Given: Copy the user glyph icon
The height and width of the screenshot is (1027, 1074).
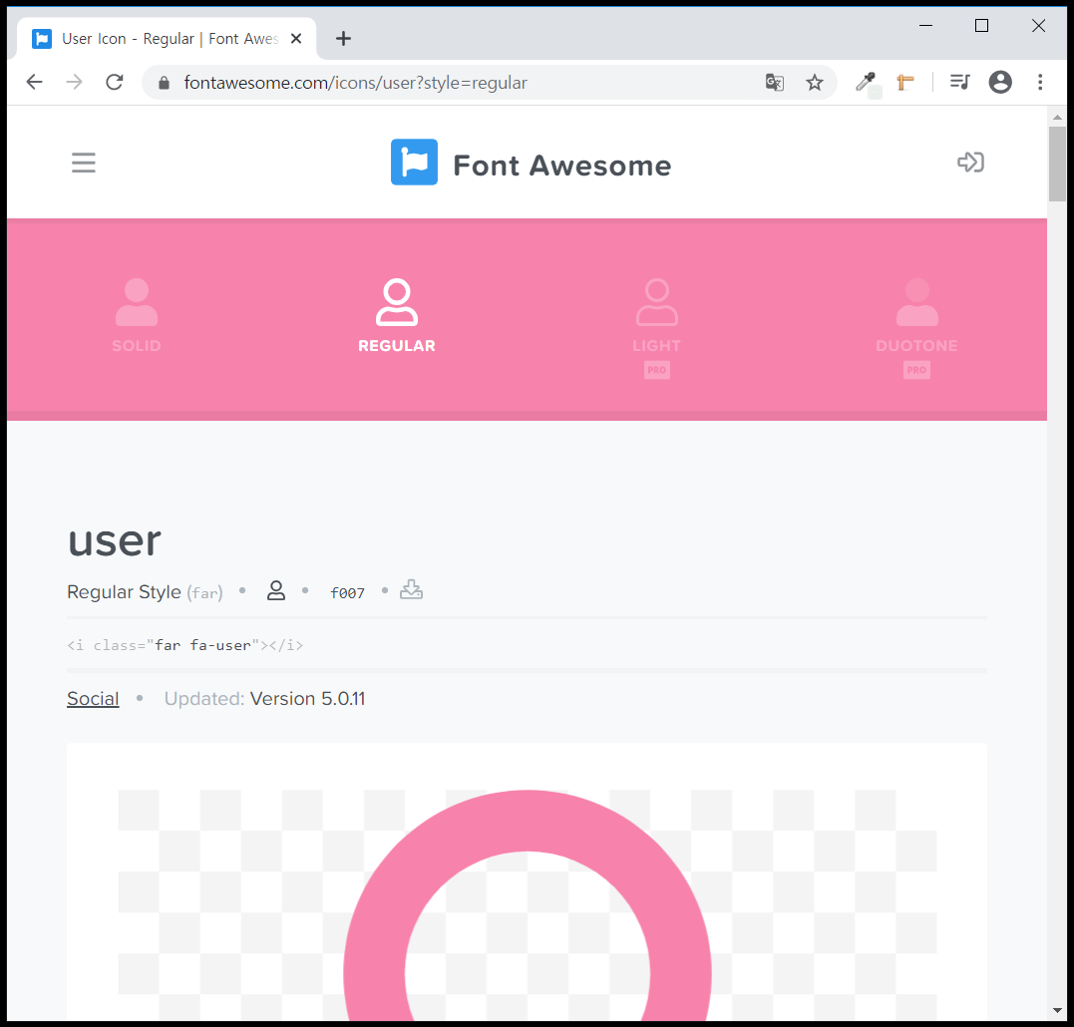Looking at the screenshot, I should click(x=276, y=591).
